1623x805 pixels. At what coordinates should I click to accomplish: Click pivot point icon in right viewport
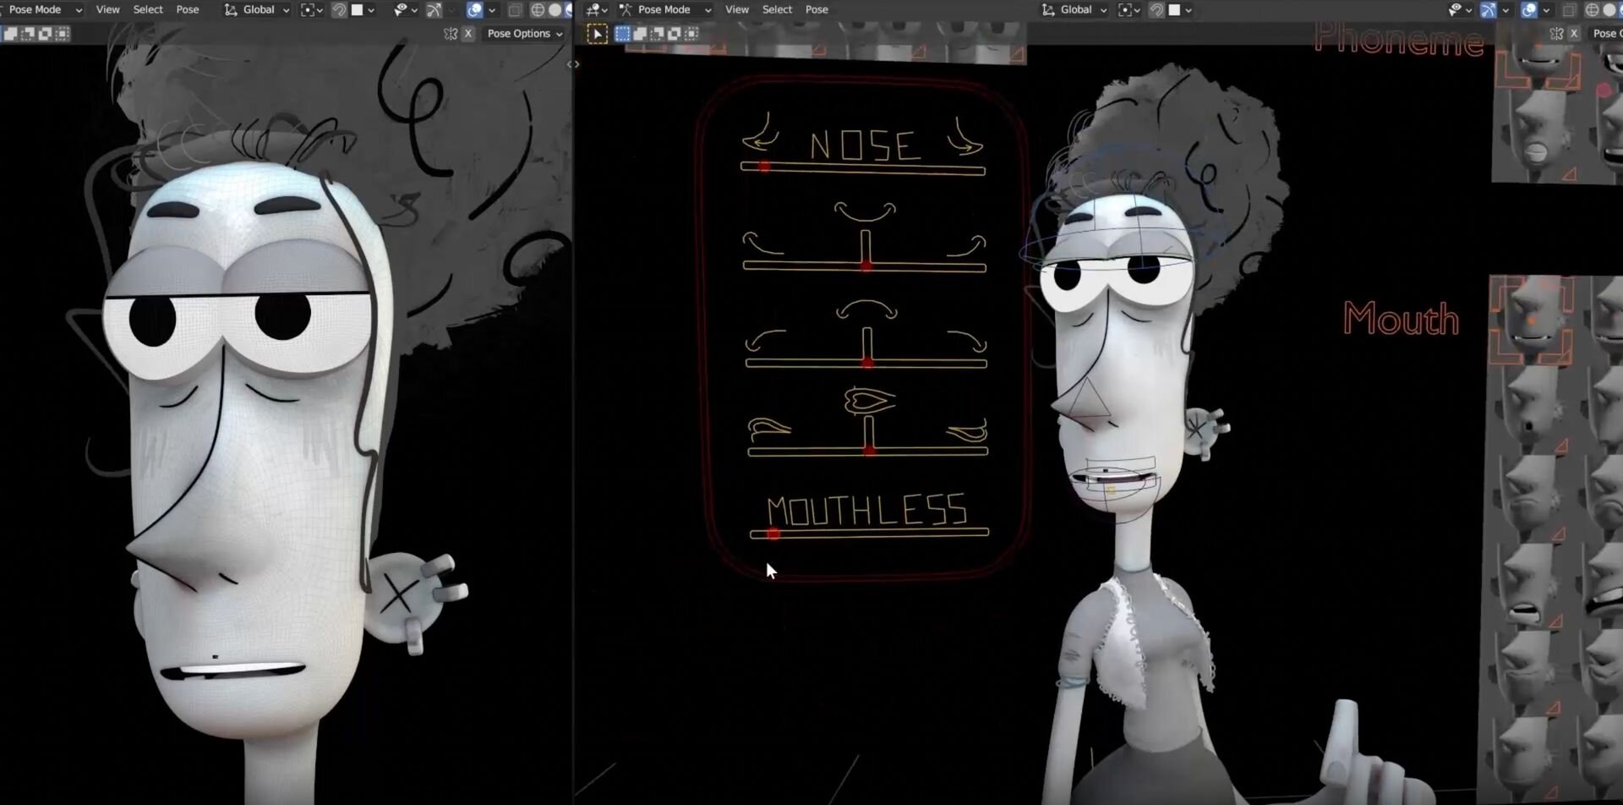(x=1125, y=10)
